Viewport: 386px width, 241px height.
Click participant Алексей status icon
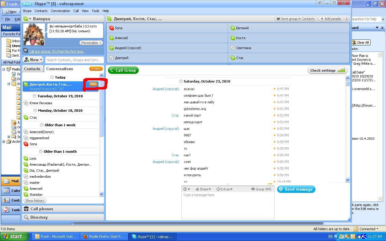[x=111, y=38]
